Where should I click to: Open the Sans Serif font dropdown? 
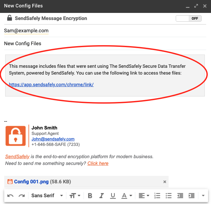(47, 196)
